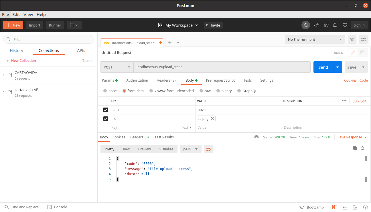Add a new request tab with plus icon

click(170, 43)
